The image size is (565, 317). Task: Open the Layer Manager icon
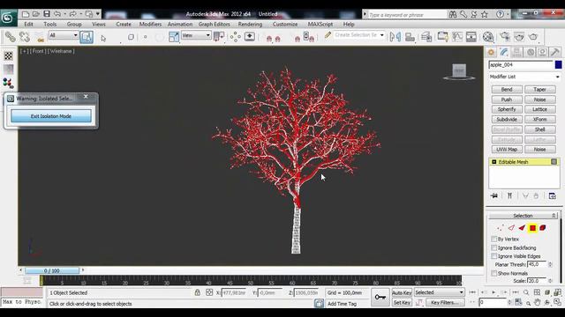[x=426, y=37]
